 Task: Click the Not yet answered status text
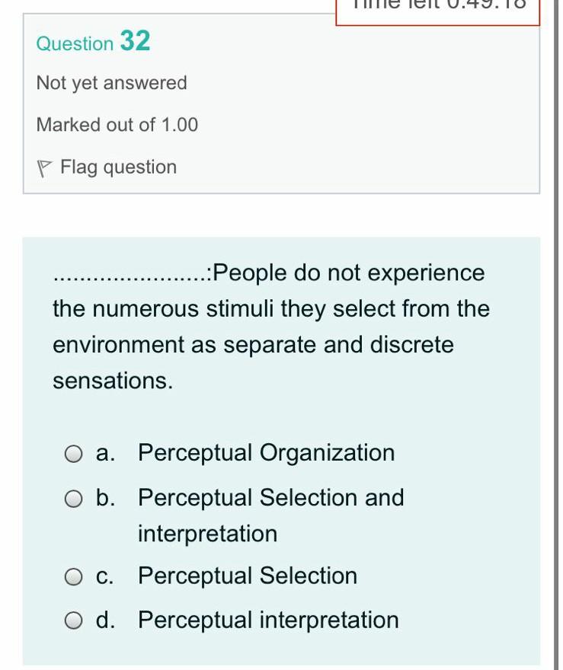[x=111, y=82]
